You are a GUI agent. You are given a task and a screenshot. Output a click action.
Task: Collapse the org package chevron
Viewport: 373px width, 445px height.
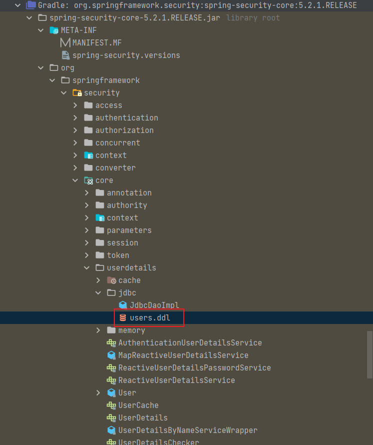[41, 68]
